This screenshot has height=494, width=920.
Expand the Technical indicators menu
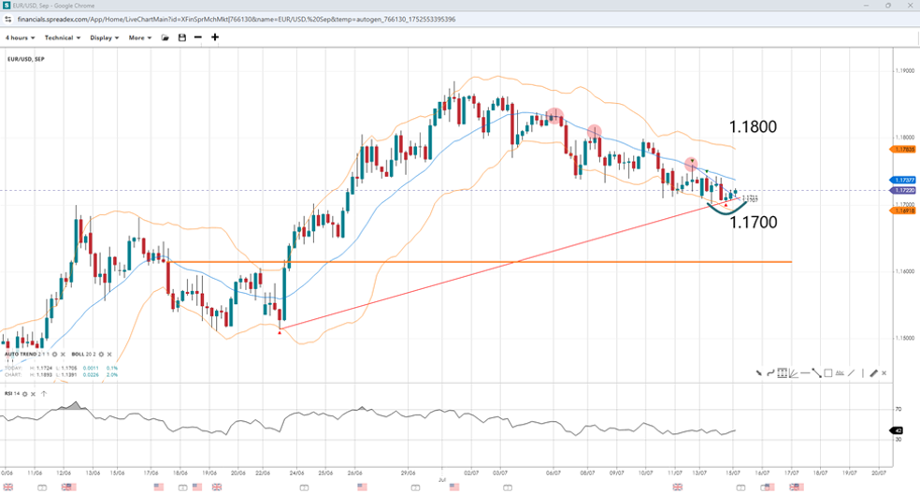(62, 37)
